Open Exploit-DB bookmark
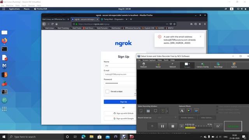This screenshot has height=140, width=249. 148,28
